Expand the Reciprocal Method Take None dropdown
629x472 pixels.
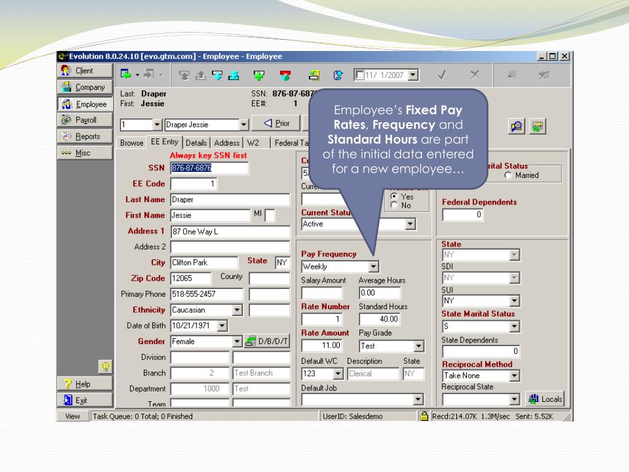point(514,376)
